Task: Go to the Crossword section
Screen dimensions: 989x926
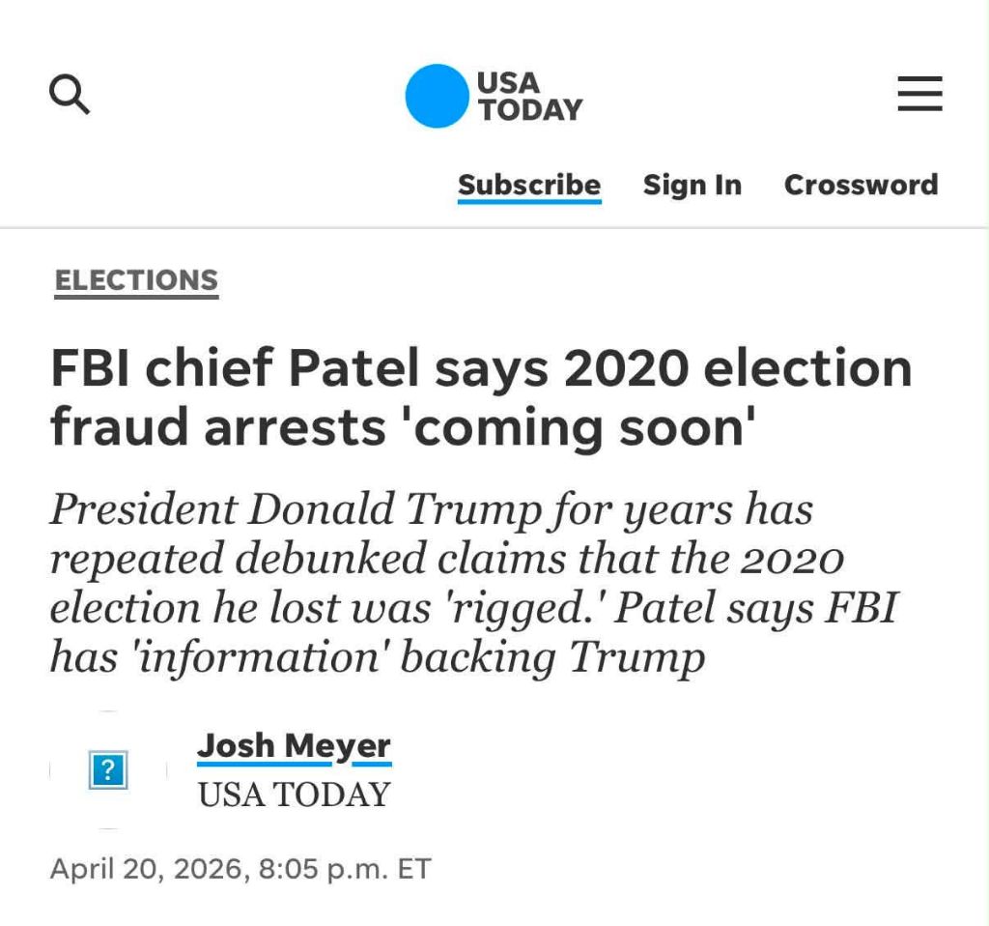Action: [x=861, y=185]
